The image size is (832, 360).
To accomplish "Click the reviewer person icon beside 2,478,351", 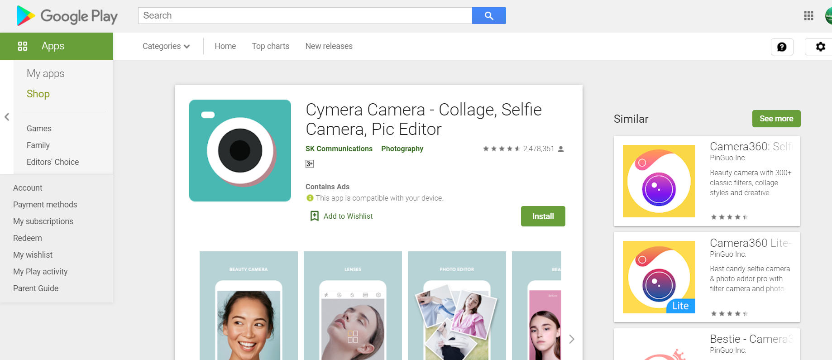I will point(561,149).
